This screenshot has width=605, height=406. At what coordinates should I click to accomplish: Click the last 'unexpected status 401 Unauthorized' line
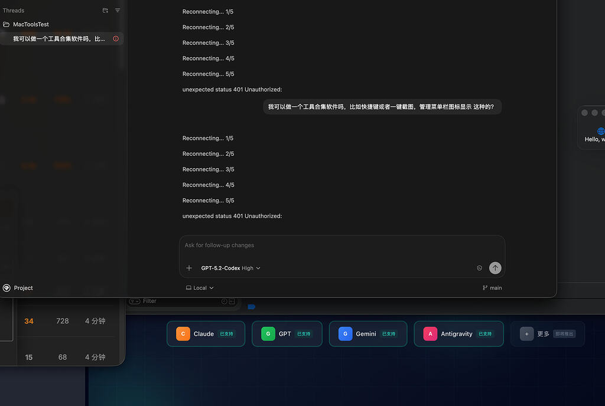click(x=232, y=216)
